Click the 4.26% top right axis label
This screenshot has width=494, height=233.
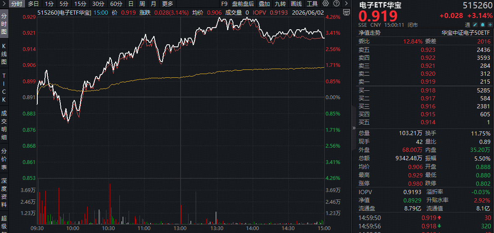(334, 17)
